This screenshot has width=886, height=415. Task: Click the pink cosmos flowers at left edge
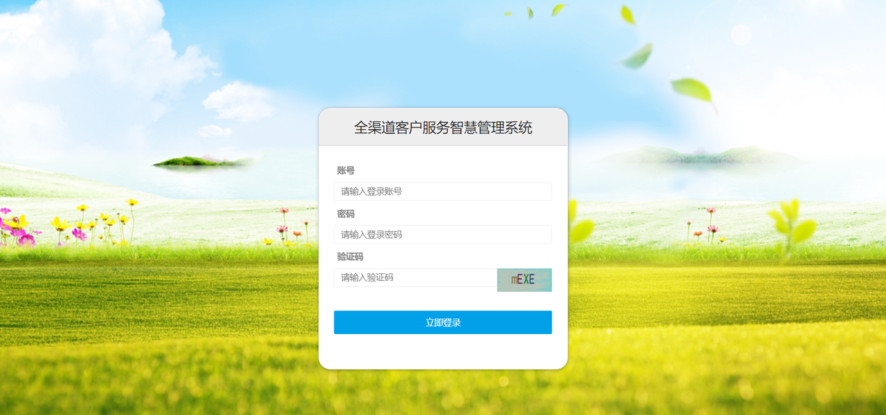click(x=17, y=228)
